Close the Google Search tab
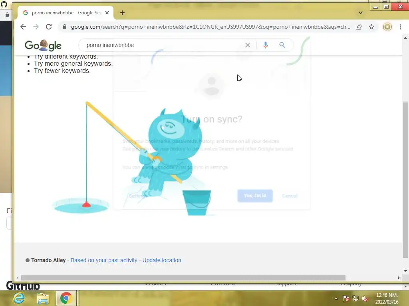Image resolution: width=409 pixels, height=306 pixels. (x=107, y=13)
